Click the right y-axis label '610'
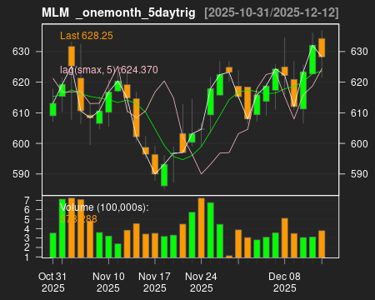This screenshot has width=375, height=300. pyautogui.click(x=359, y=113)
